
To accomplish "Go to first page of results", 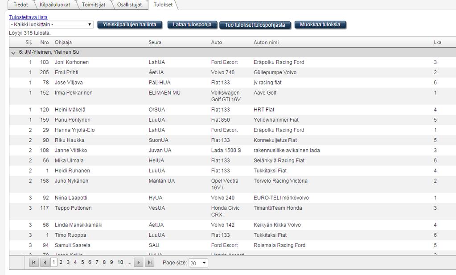I will coord(34,263).
